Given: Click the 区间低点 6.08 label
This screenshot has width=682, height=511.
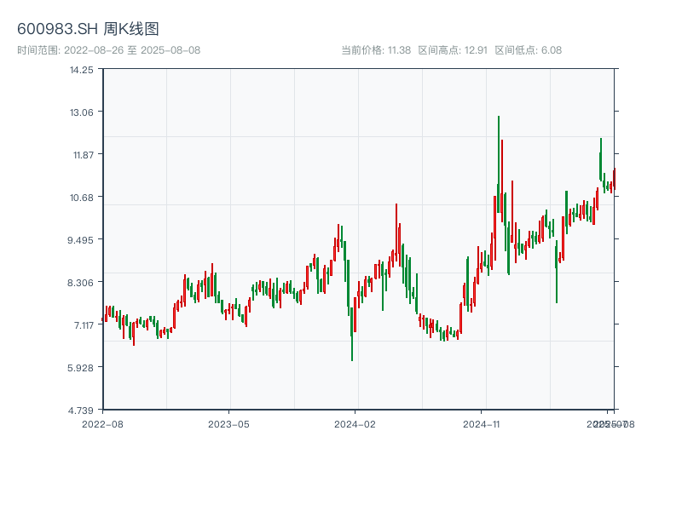Looking at the screenshot, I should coord(529,50).
